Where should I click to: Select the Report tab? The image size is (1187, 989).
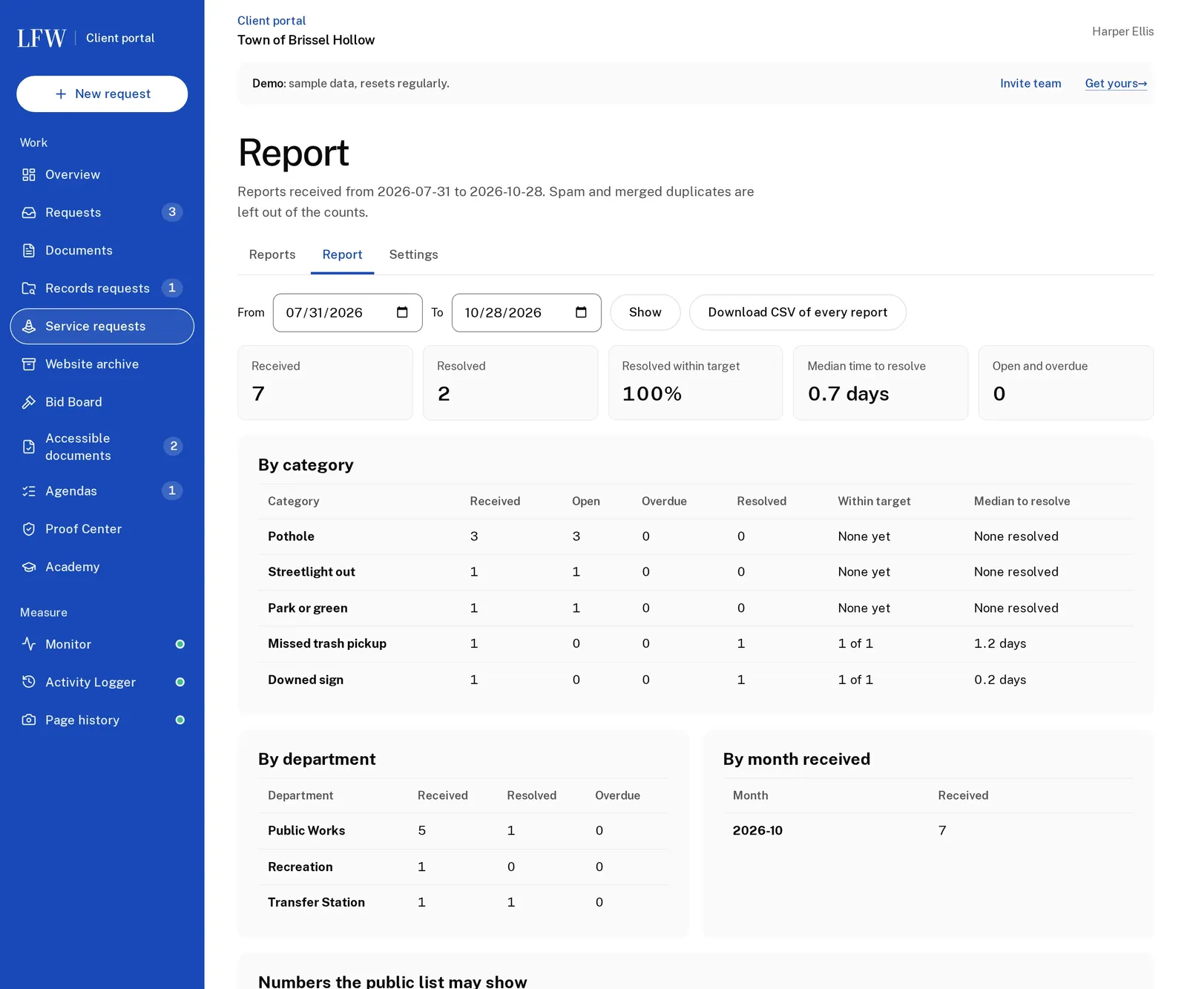[342, 254]
